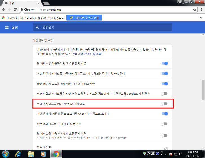This screenshot has height=158, width=205.
Task: Click the 설정 page title
Action: click(x=15, y=28)
